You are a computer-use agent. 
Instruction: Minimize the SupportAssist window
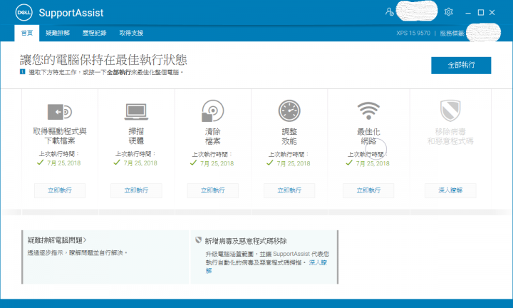[468, 12]
